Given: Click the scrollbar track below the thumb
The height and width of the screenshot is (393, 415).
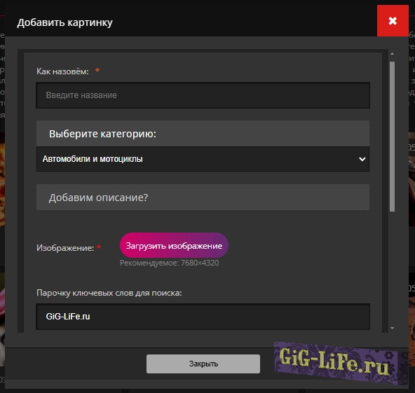Looking at the screenshot, I should (x=393, y=268).
